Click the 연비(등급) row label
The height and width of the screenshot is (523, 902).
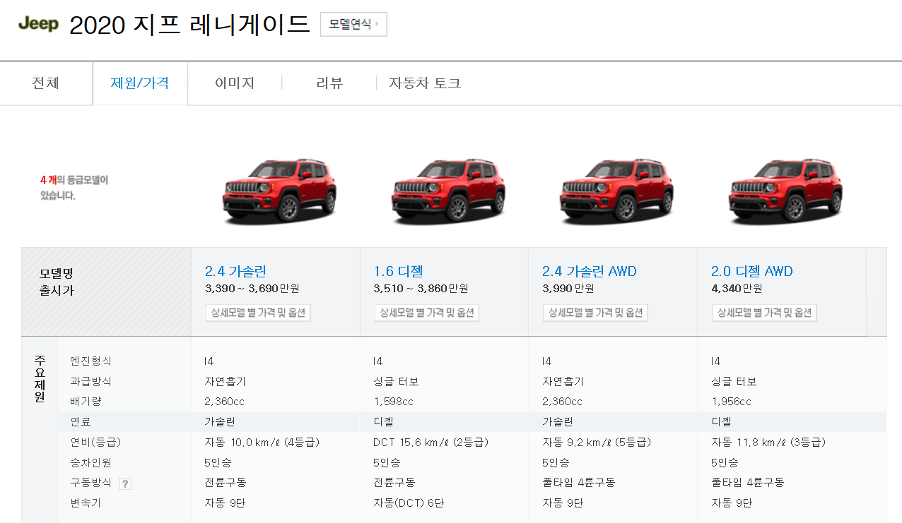(x=95, y=443)
